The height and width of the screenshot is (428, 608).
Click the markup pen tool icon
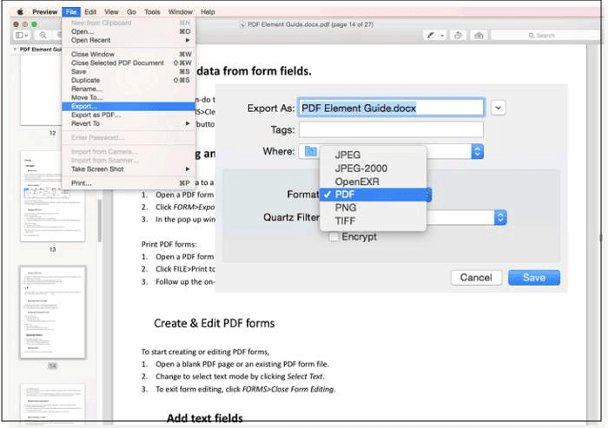[431, 36]
